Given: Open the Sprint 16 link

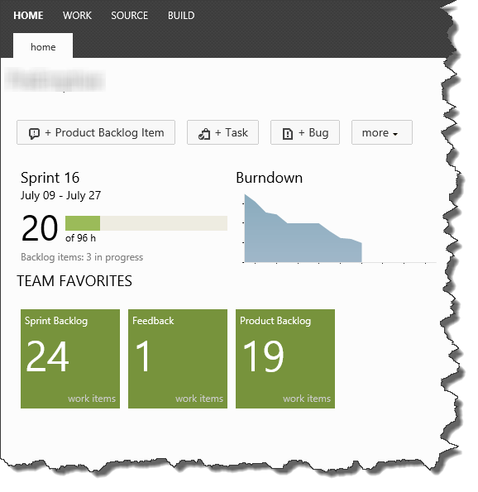Looking at the screenshot, I should point(50,178).
